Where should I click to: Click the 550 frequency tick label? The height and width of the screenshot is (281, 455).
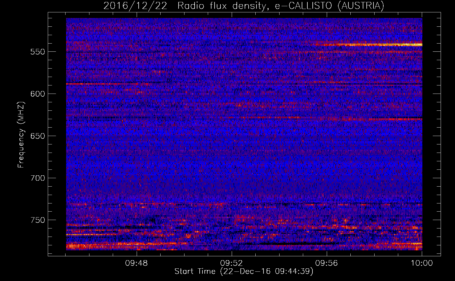[38, 52]
